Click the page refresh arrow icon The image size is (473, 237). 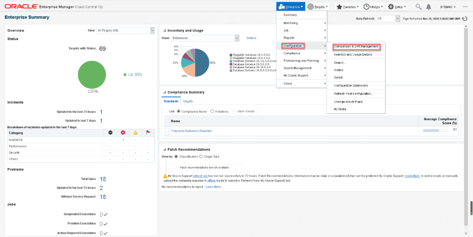465,19
